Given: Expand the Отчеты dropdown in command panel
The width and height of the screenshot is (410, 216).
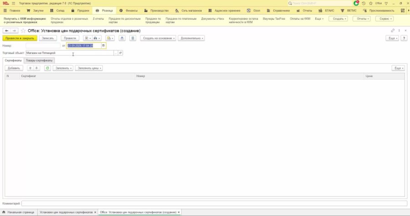Looking at the screenshot, I should 362,19.
